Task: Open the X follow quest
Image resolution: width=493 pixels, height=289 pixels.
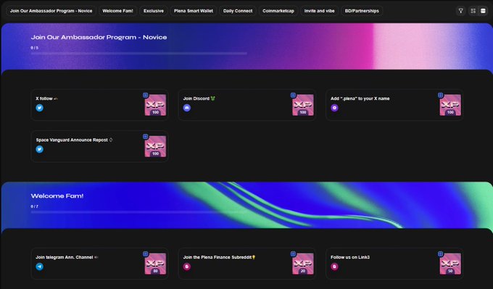Action: click(99, 105)
